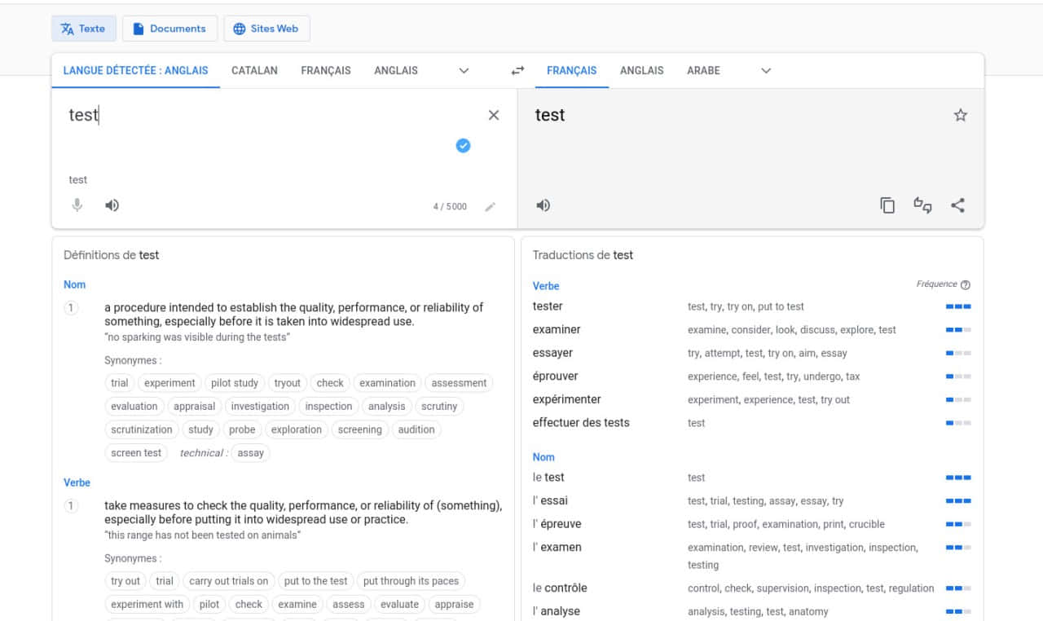Viewport: 1043px width, 621px height.
Task: Click the 'assay' synonym chip
Action: point(250,453)
